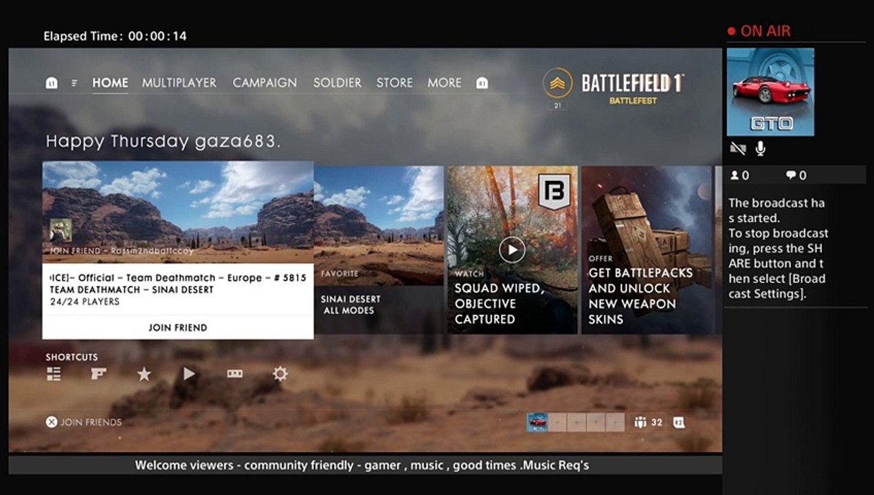Toggle the microphone icon in broadcast panel
Screen dimensions: 874x495
click(x=761, y=148)
